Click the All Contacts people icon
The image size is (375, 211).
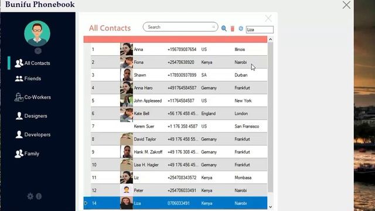[x=19, y=63]
